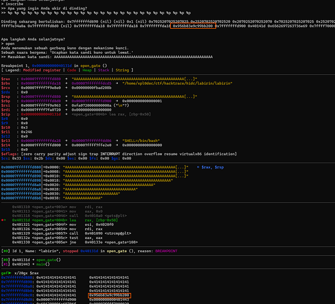Click highlighted canary value in memory dump
This screenshot has width=335, height=304.
coord(109,295)
